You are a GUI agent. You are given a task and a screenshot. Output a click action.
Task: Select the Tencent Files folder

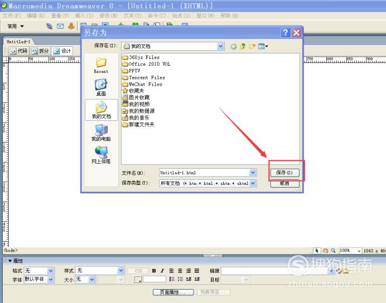click(x=144, y=77)
